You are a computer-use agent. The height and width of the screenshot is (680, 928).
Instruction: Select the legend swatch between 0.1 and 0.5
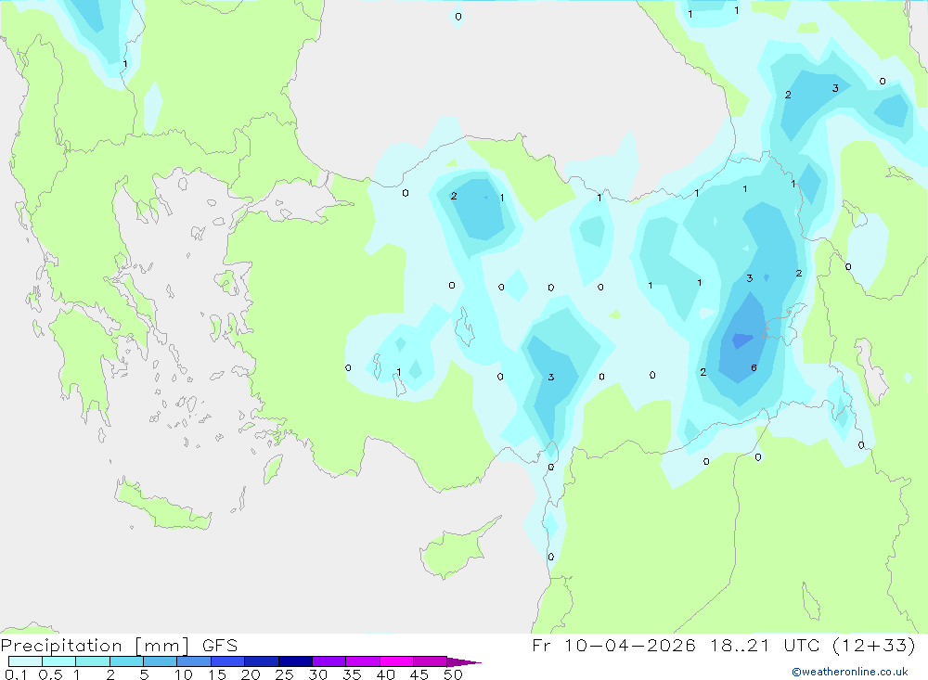point(25,661)
